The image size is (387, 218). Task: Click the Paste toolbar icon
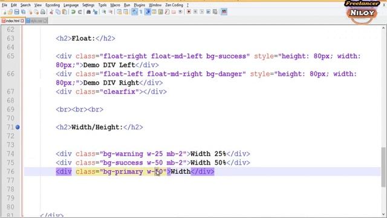[x=65, y=12]
